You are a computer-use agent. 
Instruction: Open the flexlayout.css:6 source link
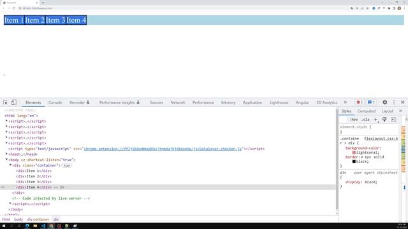381,139
